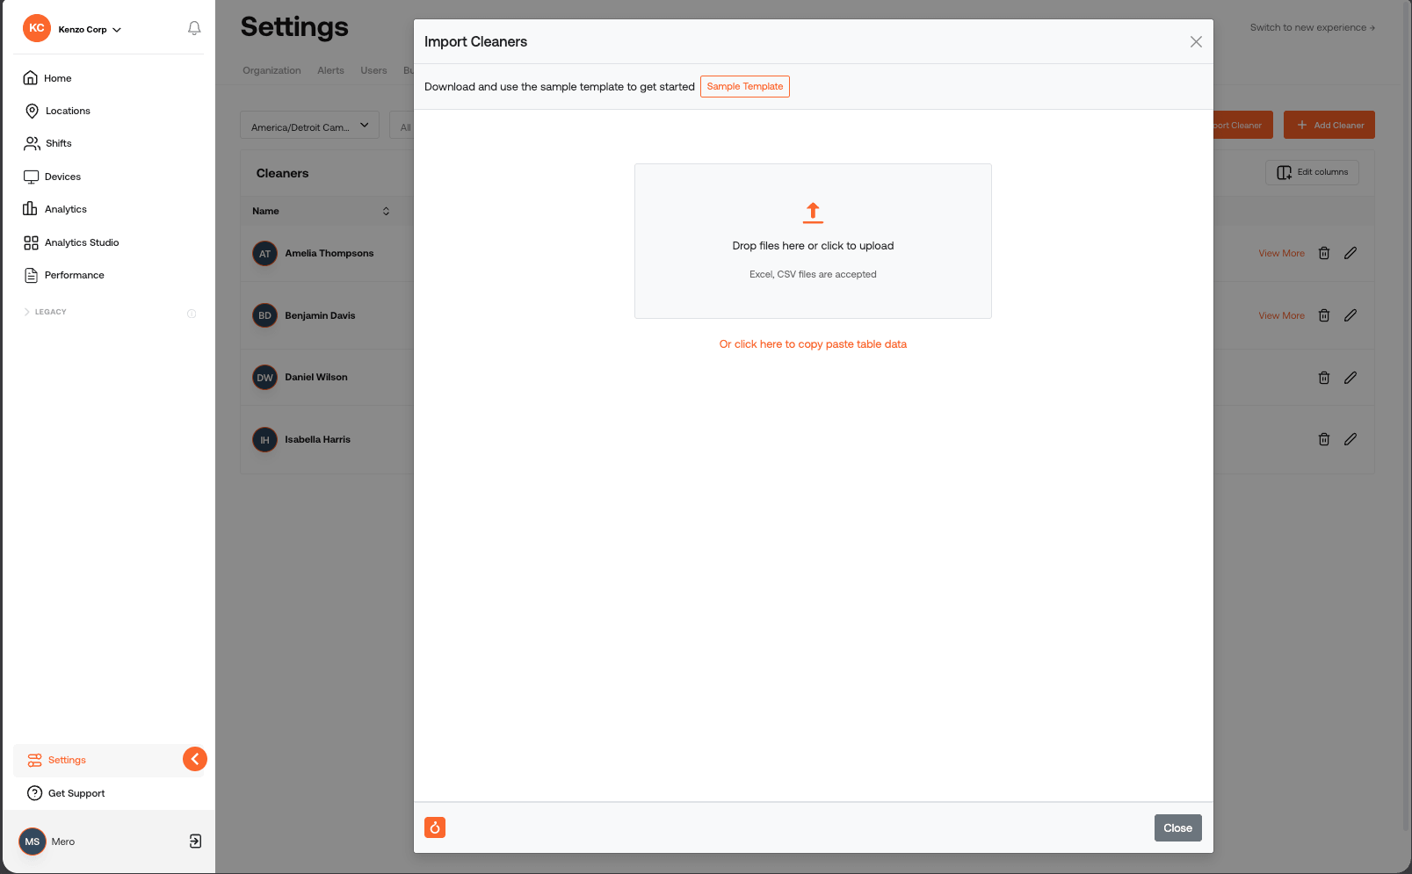Click View More for Amelia Thompsons

tap(1281, 253)
